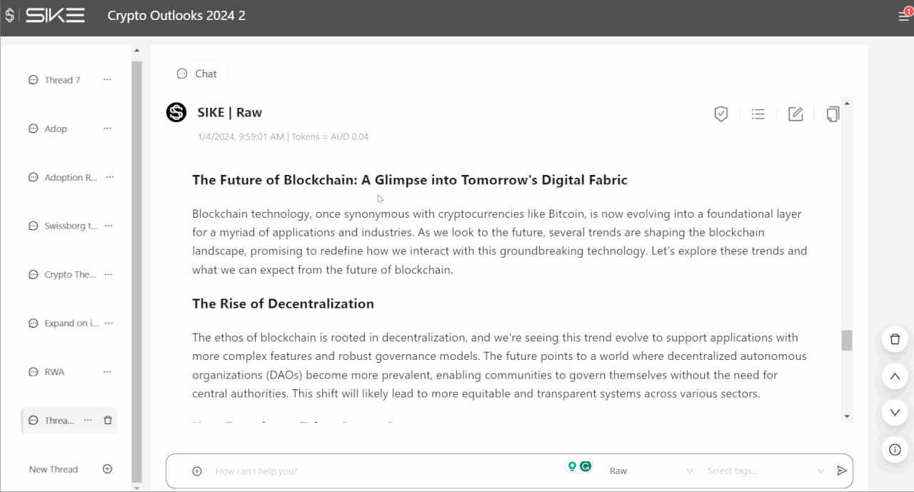The height and width of the screenshot is (492, 914).
Task: Send message with the paper plane icon
Action: tap(842, 471)
